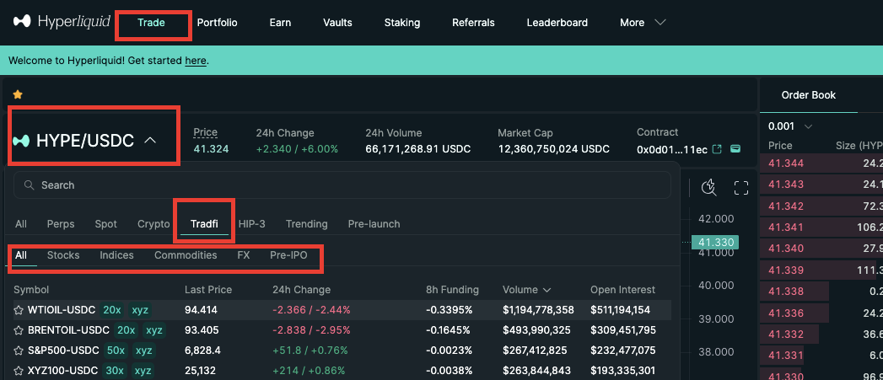This screenshot has height=380, width=883.
Task: Favorite WTIOIL-USDC with its star
Action: point(19,309)
